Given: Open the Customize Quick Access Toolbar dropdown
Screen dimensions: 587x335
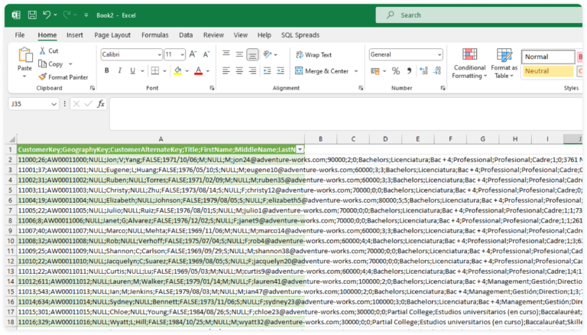Looking at the screenshot, I should point(86,15).
